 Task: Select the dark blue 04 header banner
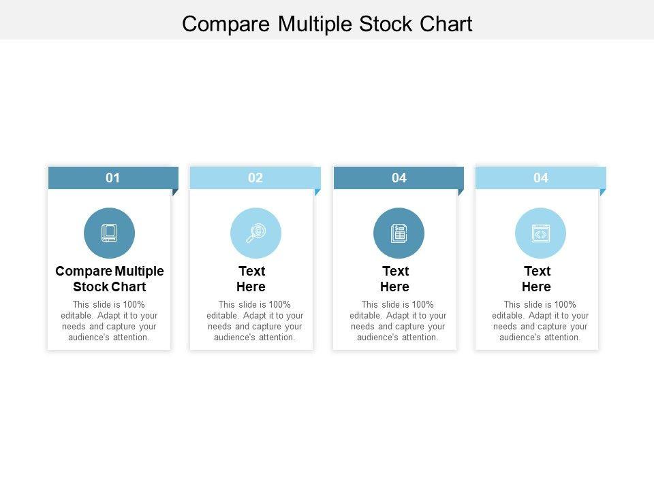pyautogui.click(x=399, y=178)
